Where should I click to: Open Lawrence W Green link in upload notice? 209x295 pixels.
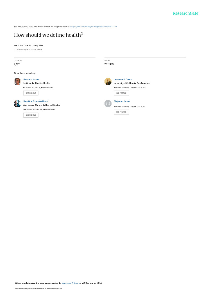point(71,283)
